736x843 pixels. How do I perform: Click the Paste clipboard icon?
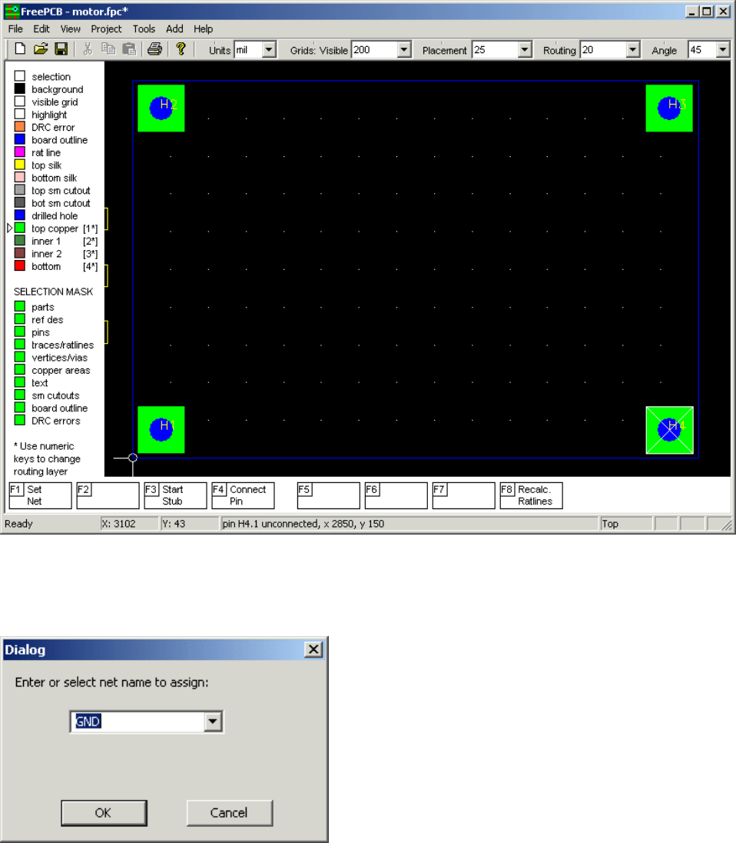point(129,49)
